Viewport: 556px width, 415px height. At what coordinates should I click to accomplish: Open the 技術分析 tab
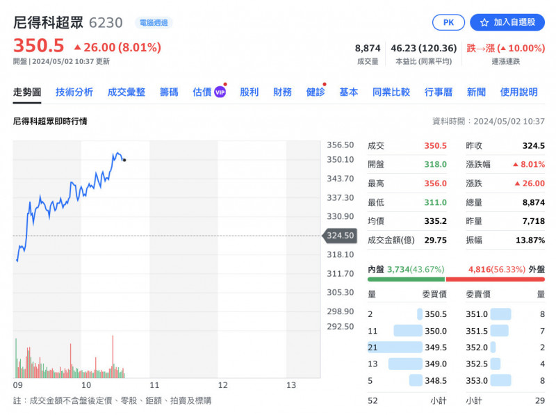(74, 92)
